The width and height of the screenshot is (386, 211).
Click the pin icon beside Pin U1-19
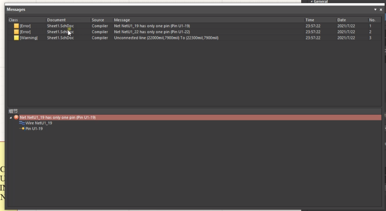tap(22, 129)
